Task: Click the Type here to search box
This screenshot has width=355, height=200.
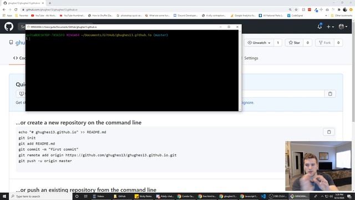Action: click(40, 196)
